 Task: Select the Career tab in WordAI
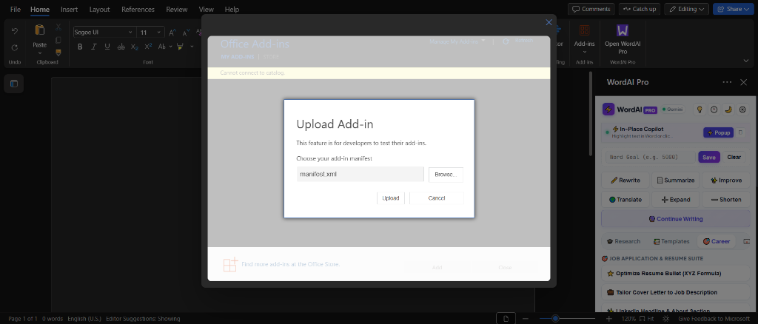(717, 241)
